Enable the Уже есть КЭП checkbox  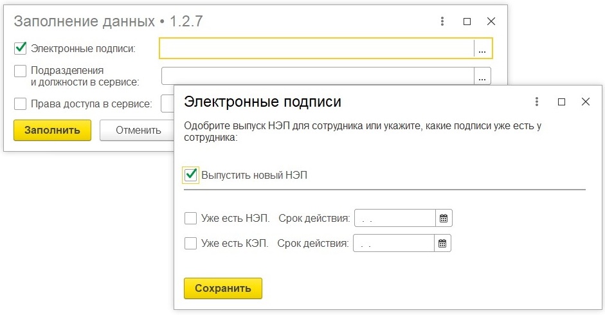click(190, 243)
